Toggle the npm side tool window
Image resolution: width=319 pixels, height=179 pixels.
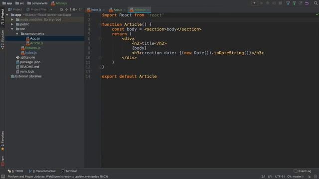point(2,161)
